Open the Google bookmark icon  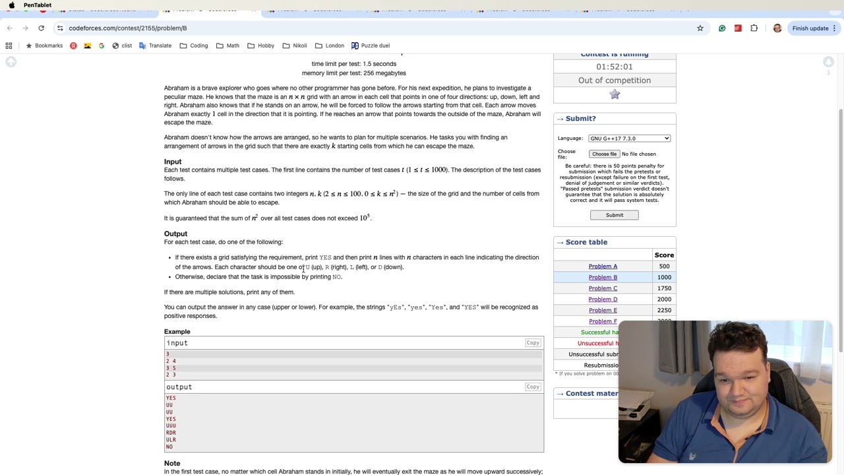pos(101,46)
